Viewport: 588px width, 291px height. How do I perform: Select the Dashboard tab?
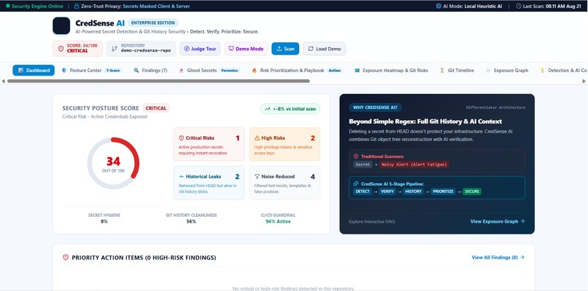34,71
